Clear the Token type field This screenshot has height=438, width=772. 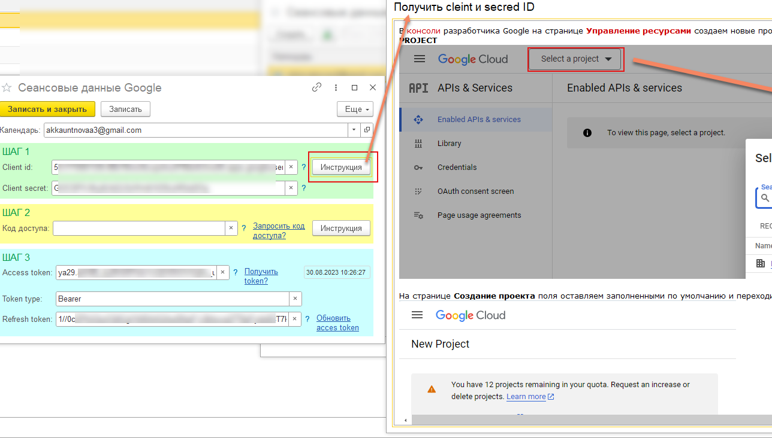point(295,299)
